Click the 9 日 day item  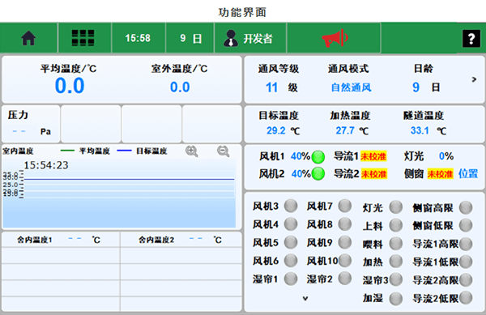coord(191,38)
